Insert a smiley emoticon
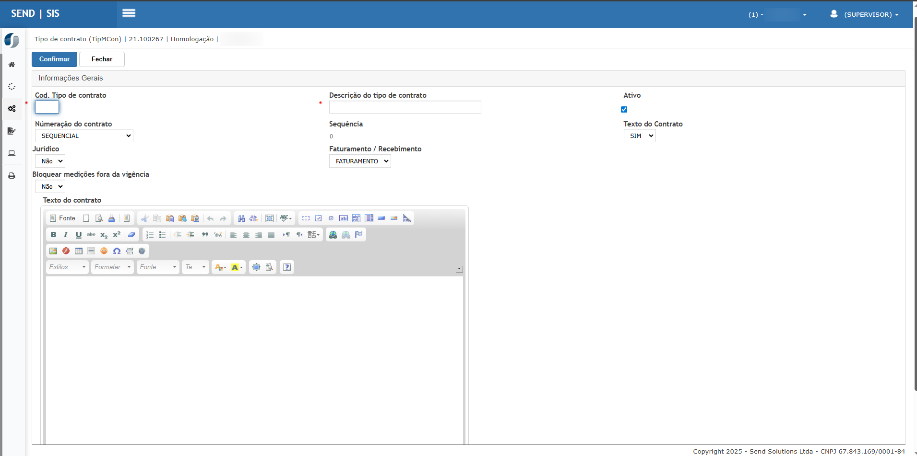 click(x=104, y=251)
